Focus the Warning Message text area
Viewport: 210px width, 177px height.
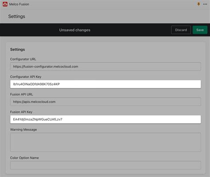coord(105,142)
